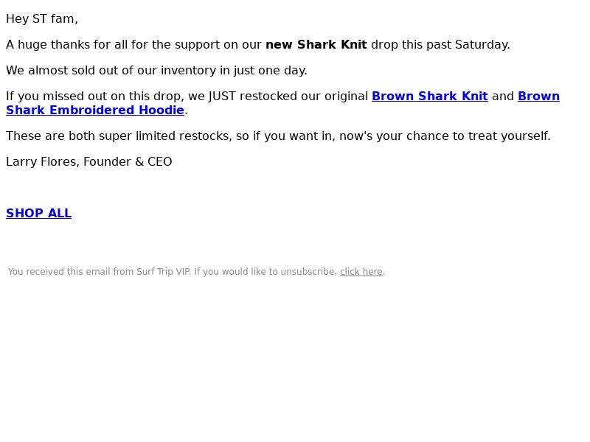Open the Brown Shark Embroidered Hoodie link
590x442 pixels.
pyautogui.click(x=95, y=110)
